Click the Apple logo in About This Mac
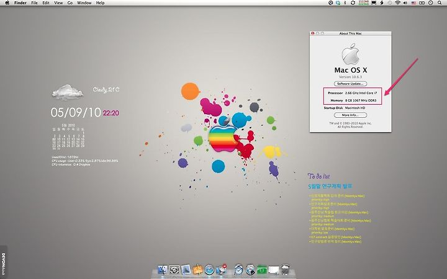Image resolution: width=447 pixels, height=279 pixels. [x=350, y=54]
